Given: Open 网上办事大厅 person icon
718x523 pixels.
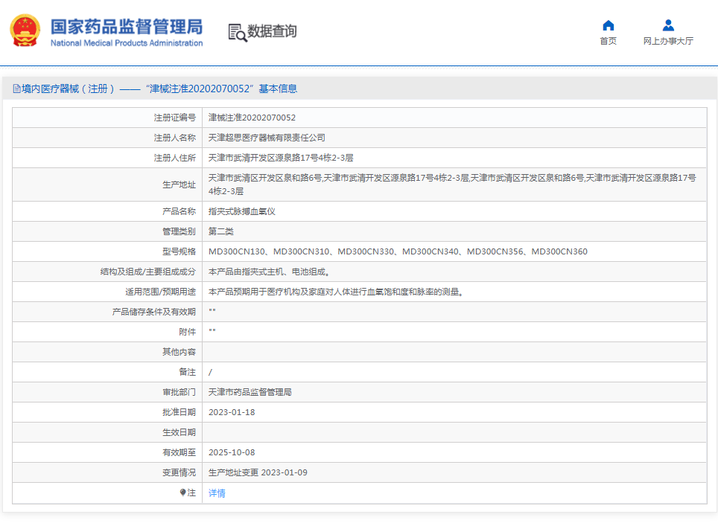Looking at the screenshot, I should click(668, 26).
